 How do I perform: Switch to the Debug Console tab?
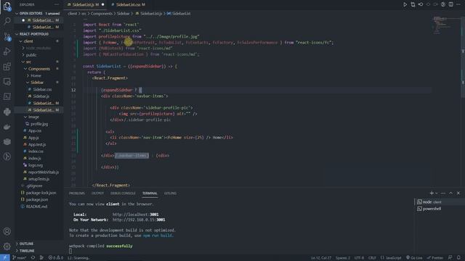[123, 194]
